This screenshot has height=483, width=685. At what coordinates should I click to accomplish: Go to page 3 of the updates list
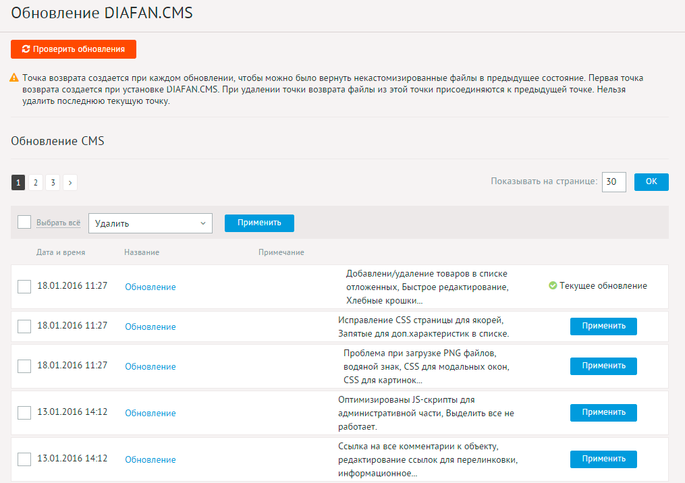coord(53,183)
